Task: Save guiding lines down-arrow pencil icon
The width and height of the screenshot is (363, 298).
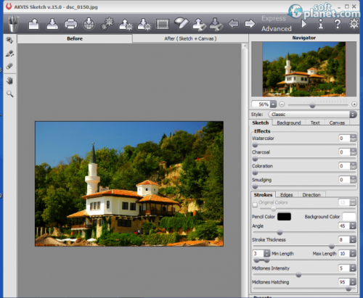Action: [x=216, y=24]
